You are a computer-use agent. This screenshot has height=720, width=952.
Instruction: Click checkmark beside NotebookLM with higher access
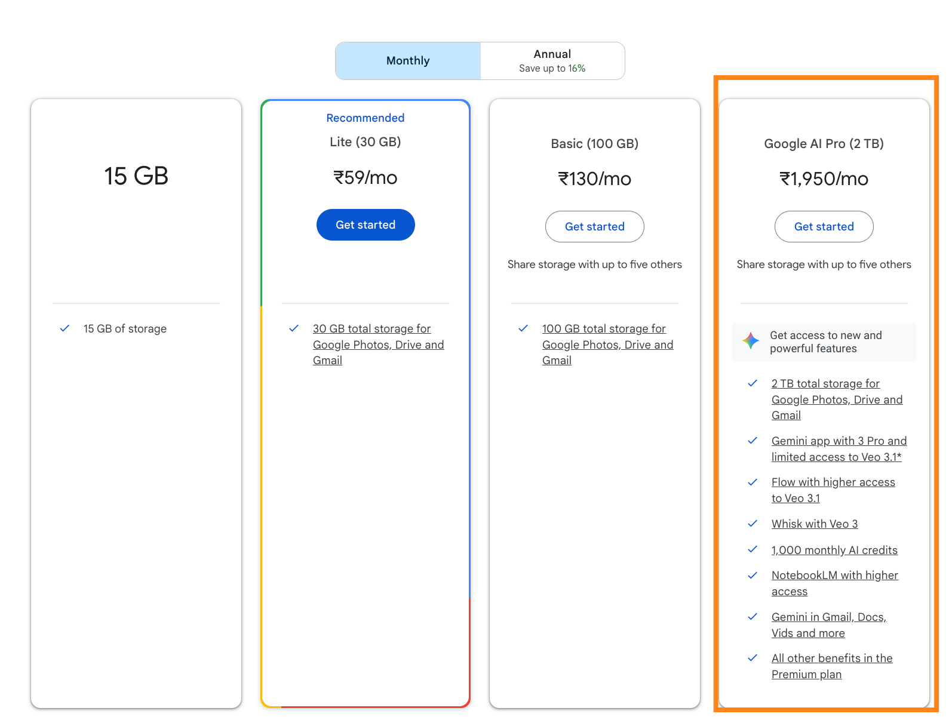pos(753,575)
